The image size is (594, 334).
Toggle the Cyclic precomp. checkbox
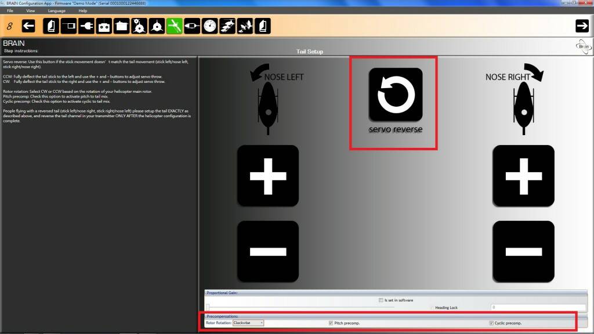tap(491, 323)
